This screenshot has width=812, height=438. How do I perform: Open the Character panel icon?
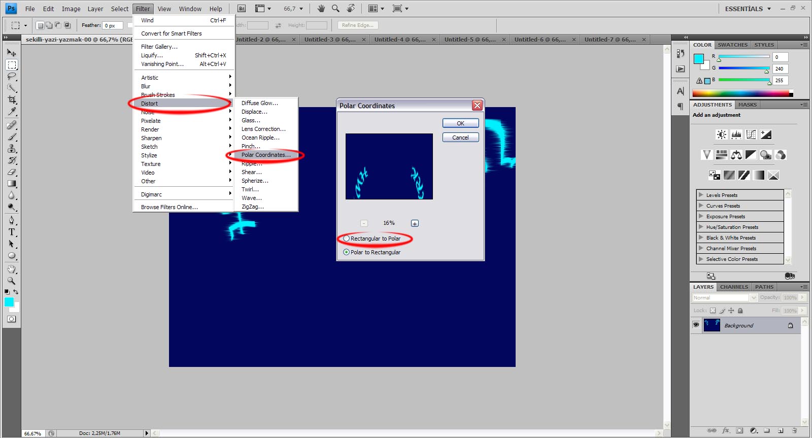coord(681,91)
